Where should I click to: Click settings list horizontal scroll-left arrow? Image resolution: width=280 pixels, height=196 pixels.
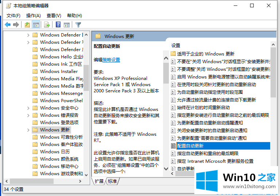click(172, 174)
